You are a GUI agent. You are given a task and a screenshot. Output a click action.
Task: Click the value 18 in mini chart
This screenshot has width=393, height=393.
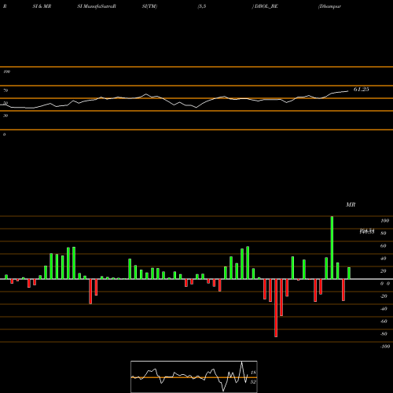tap(253, 373)
